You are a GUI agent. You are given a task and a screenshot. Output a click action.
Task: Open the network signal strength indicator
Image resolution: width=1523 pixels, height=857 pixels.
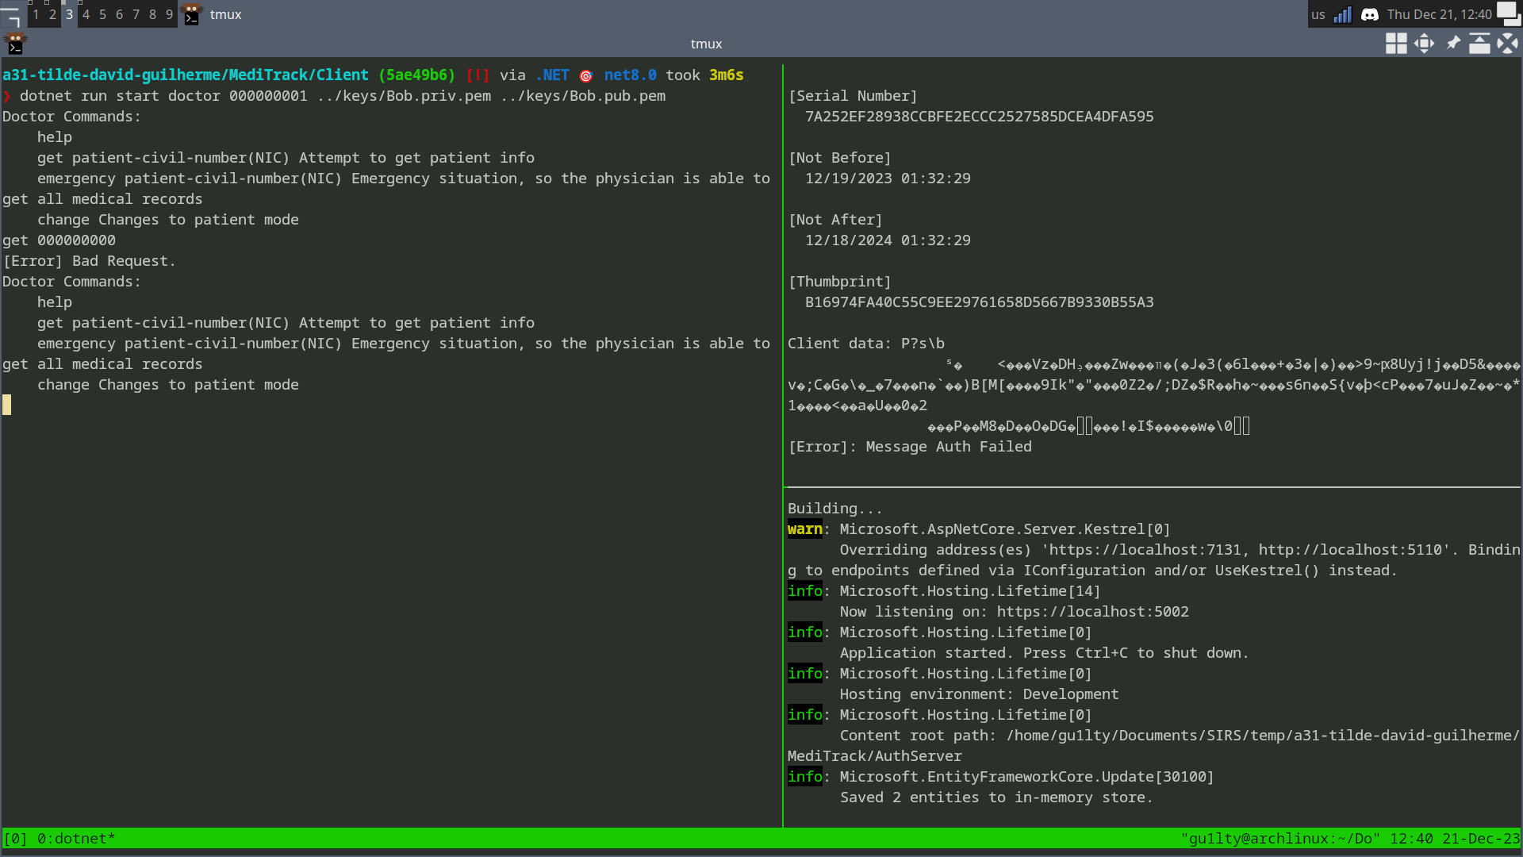coord(1342,14)
